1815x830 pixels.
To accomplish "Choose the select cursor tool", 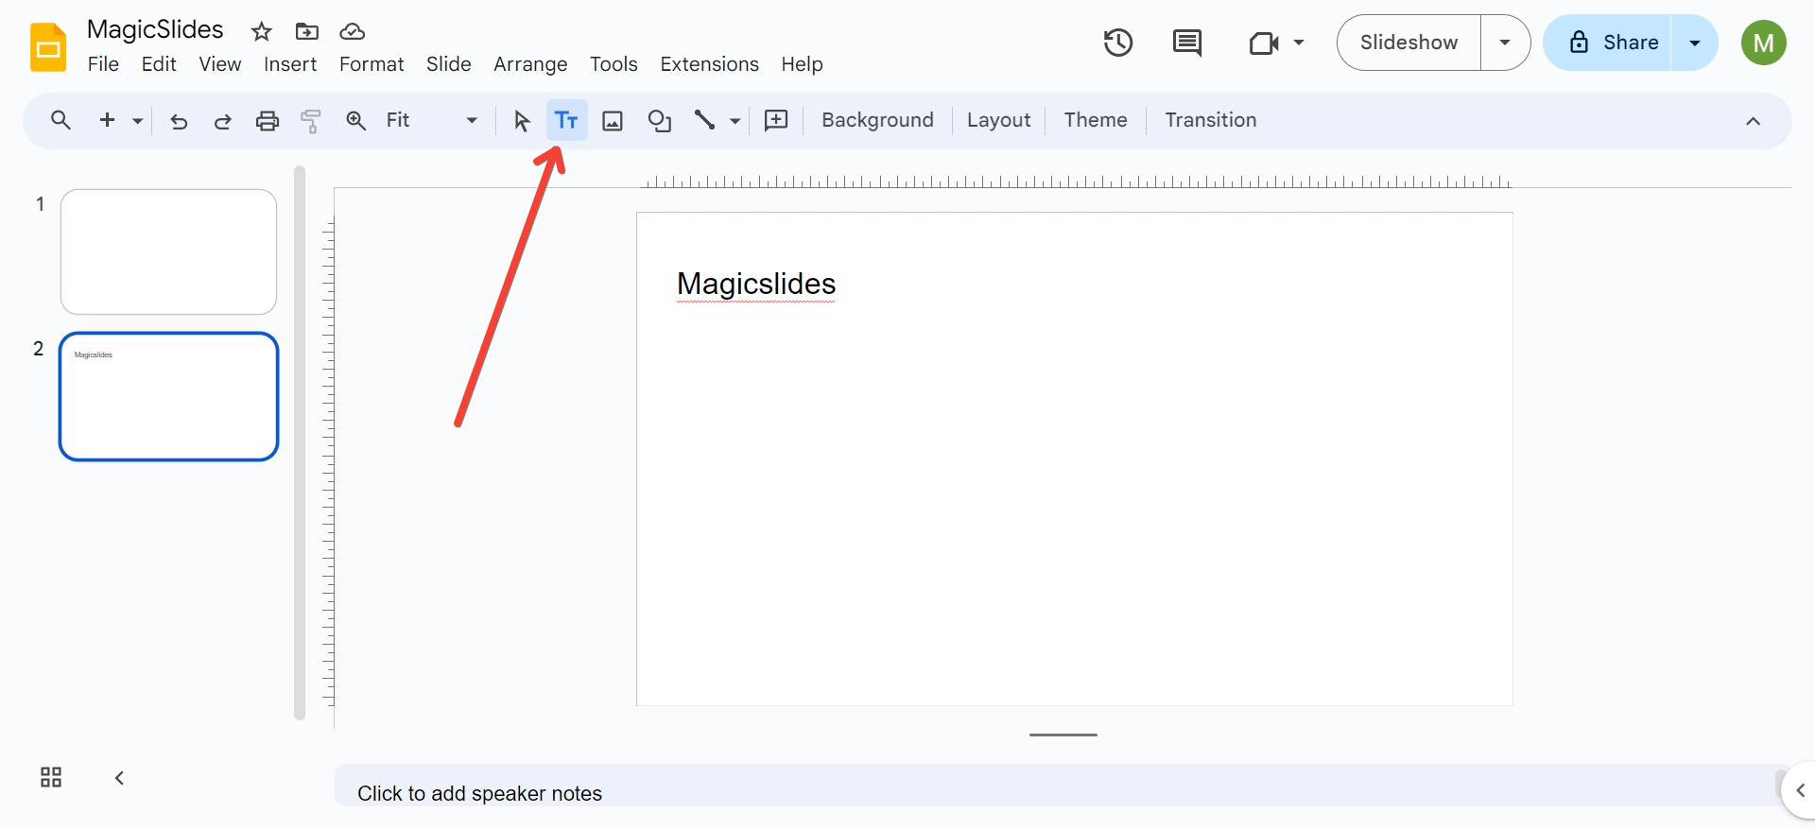I will 522,121.
